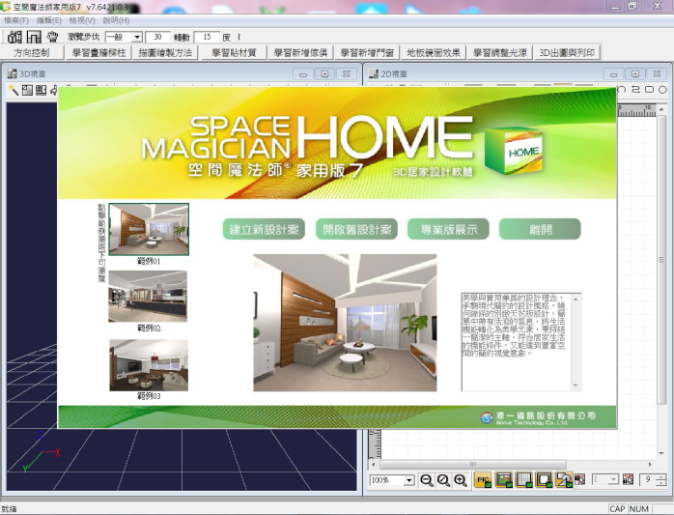The height and width of the screenshot is (515, 674).
Task: Maximize the 3D視窗 sub-window
Action: coord(325,74)
